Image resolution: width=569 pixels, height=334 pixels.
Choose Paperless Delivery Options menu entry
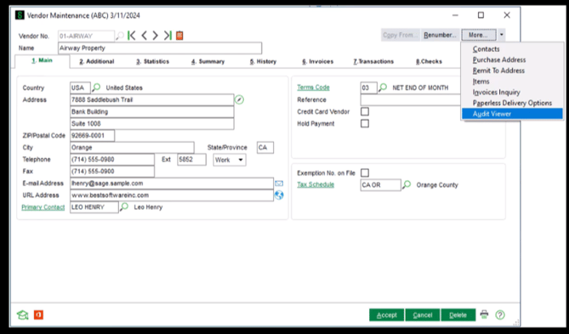point(512,103)
